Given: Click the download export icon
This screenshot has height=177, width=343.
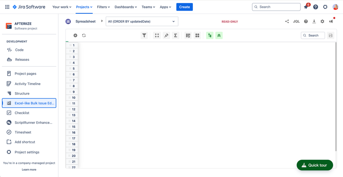Looking at the screenshot, I should tap(314, 21).
